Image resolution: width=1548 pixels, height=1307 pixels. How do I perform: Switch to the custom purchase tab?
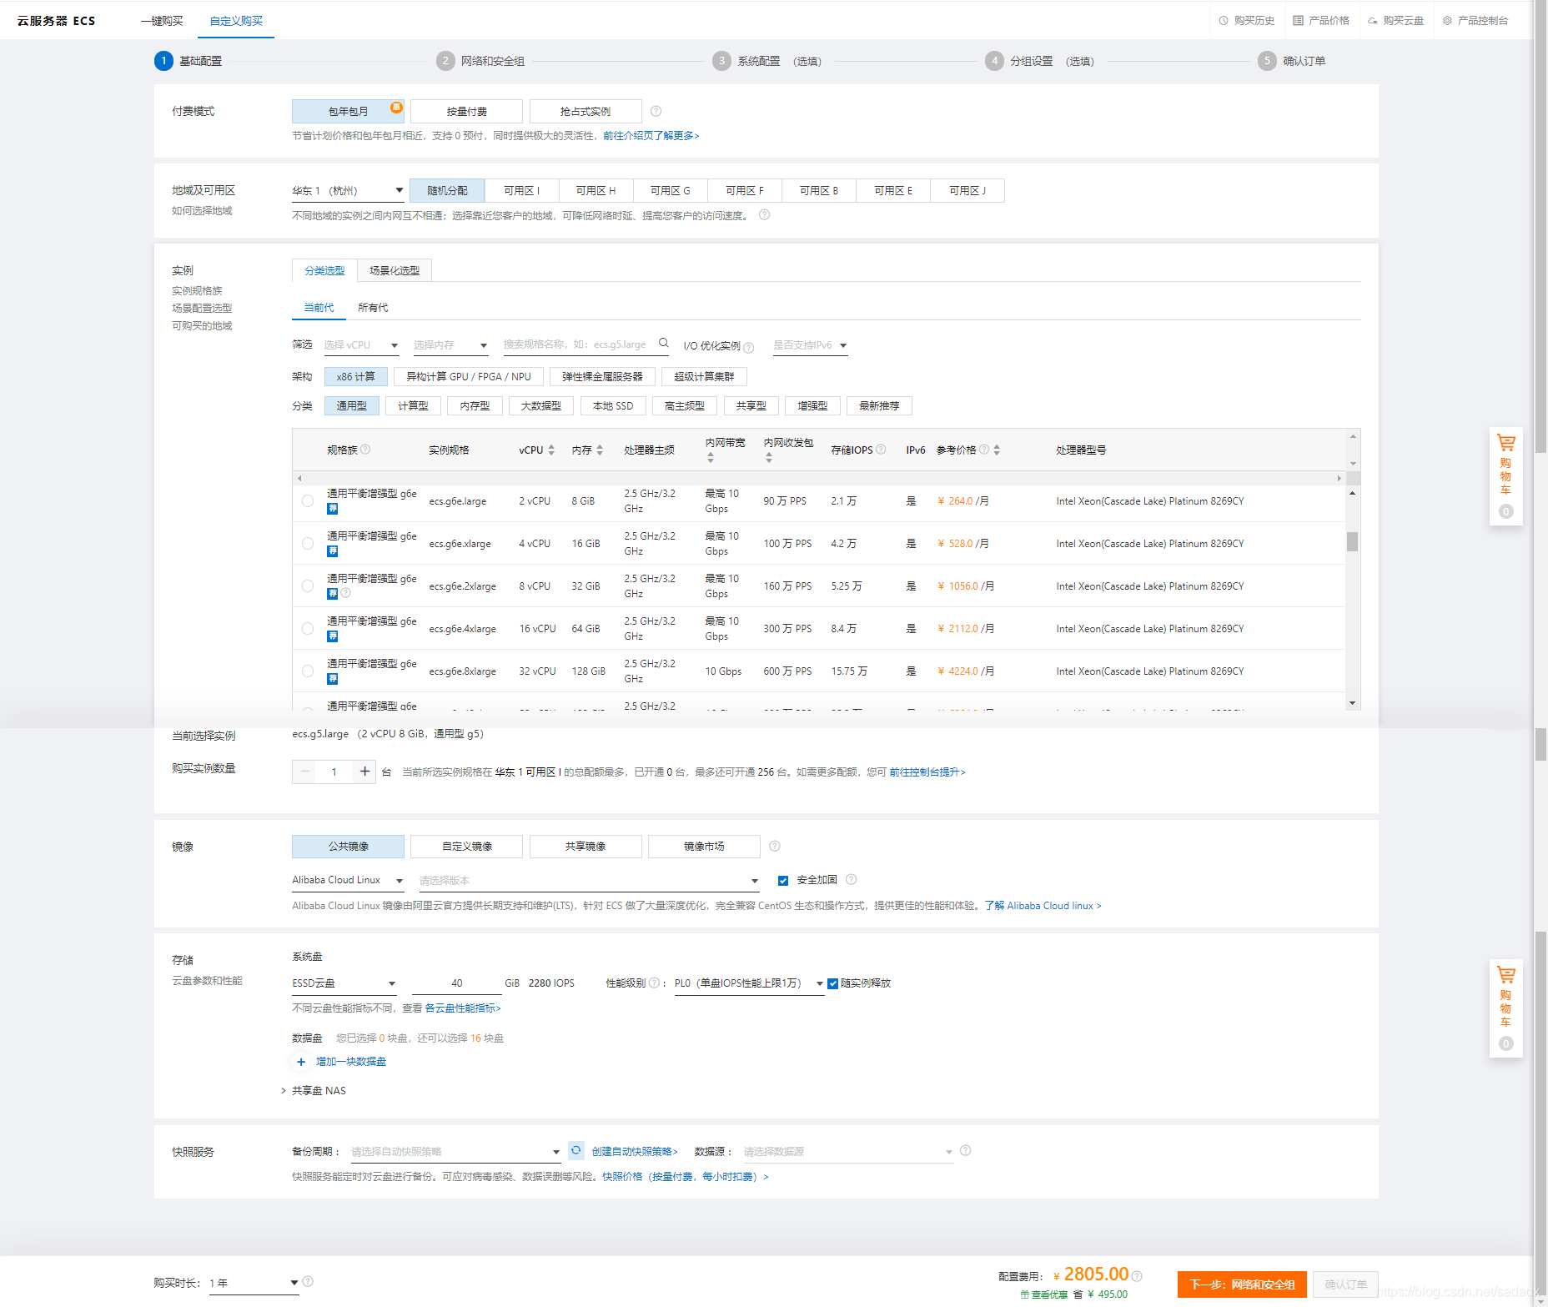point(236,21)
